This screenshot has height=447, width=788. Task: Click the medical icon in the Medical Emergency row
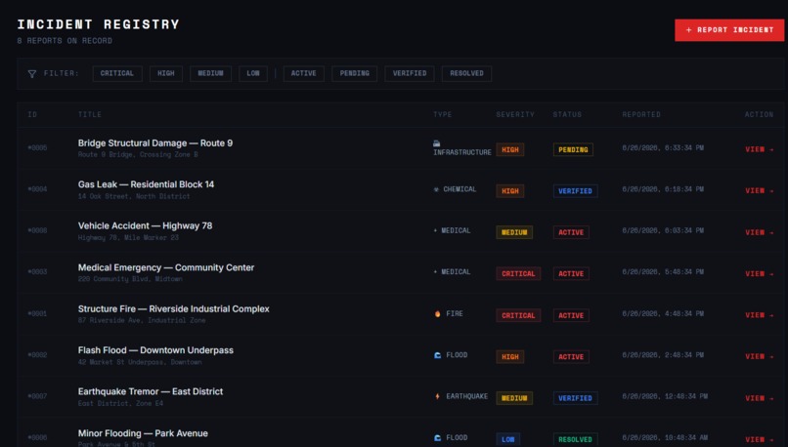tap(435, 272)
